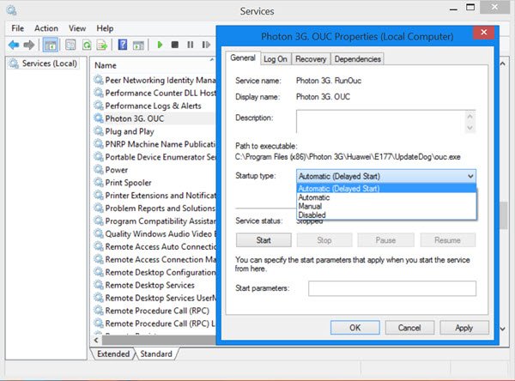Select Portable Device Enumerator Service row

[154, 157]
